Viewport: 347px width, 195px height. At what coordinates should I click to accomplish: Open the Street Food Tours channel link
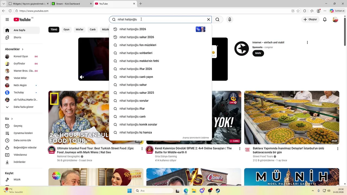263,157
